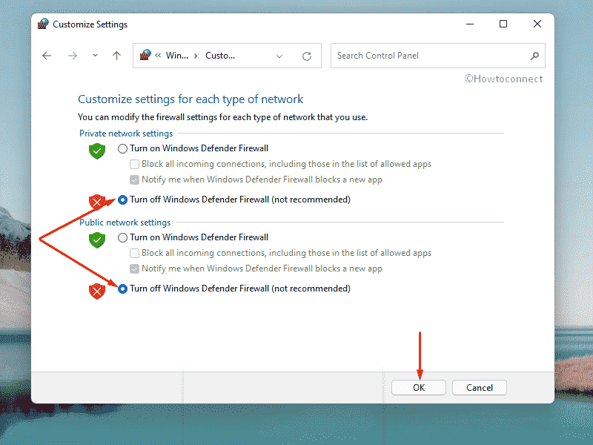Minimize the Customize Settings window
This screenshot has height=445, width=593.
click(x=470, y=24)
